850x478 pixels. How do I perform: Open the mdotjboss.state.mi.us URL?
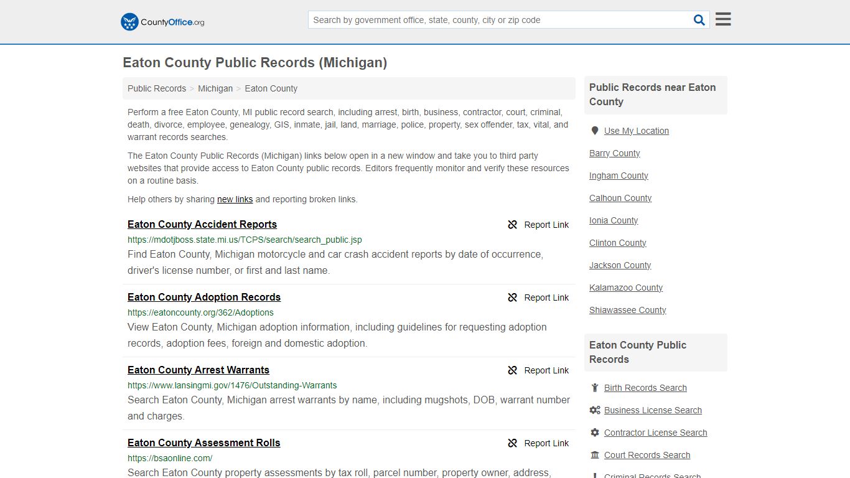tap(245, 240)
